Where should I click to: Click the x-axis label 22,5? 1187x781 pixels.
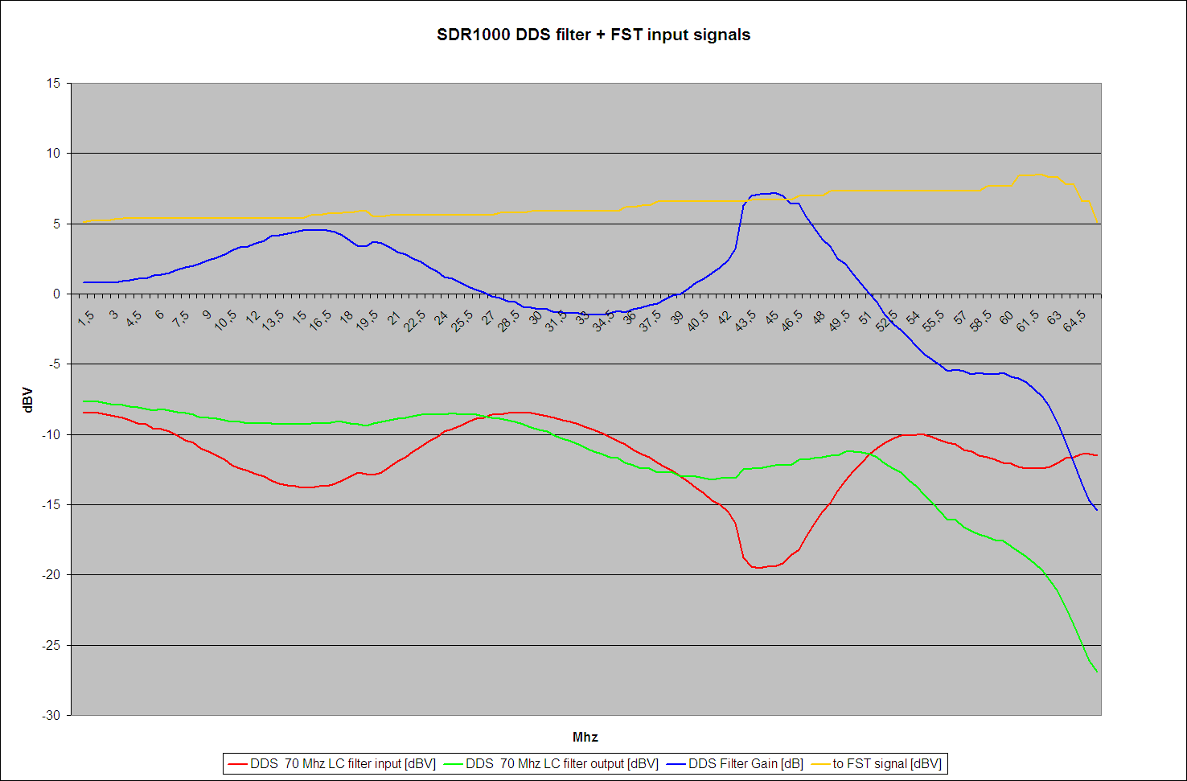click(x=414, y=319)
